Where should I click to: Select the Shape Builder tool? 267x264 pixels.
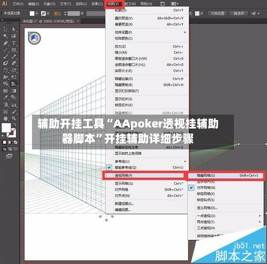pyautogui.click(x=5, y=84)
